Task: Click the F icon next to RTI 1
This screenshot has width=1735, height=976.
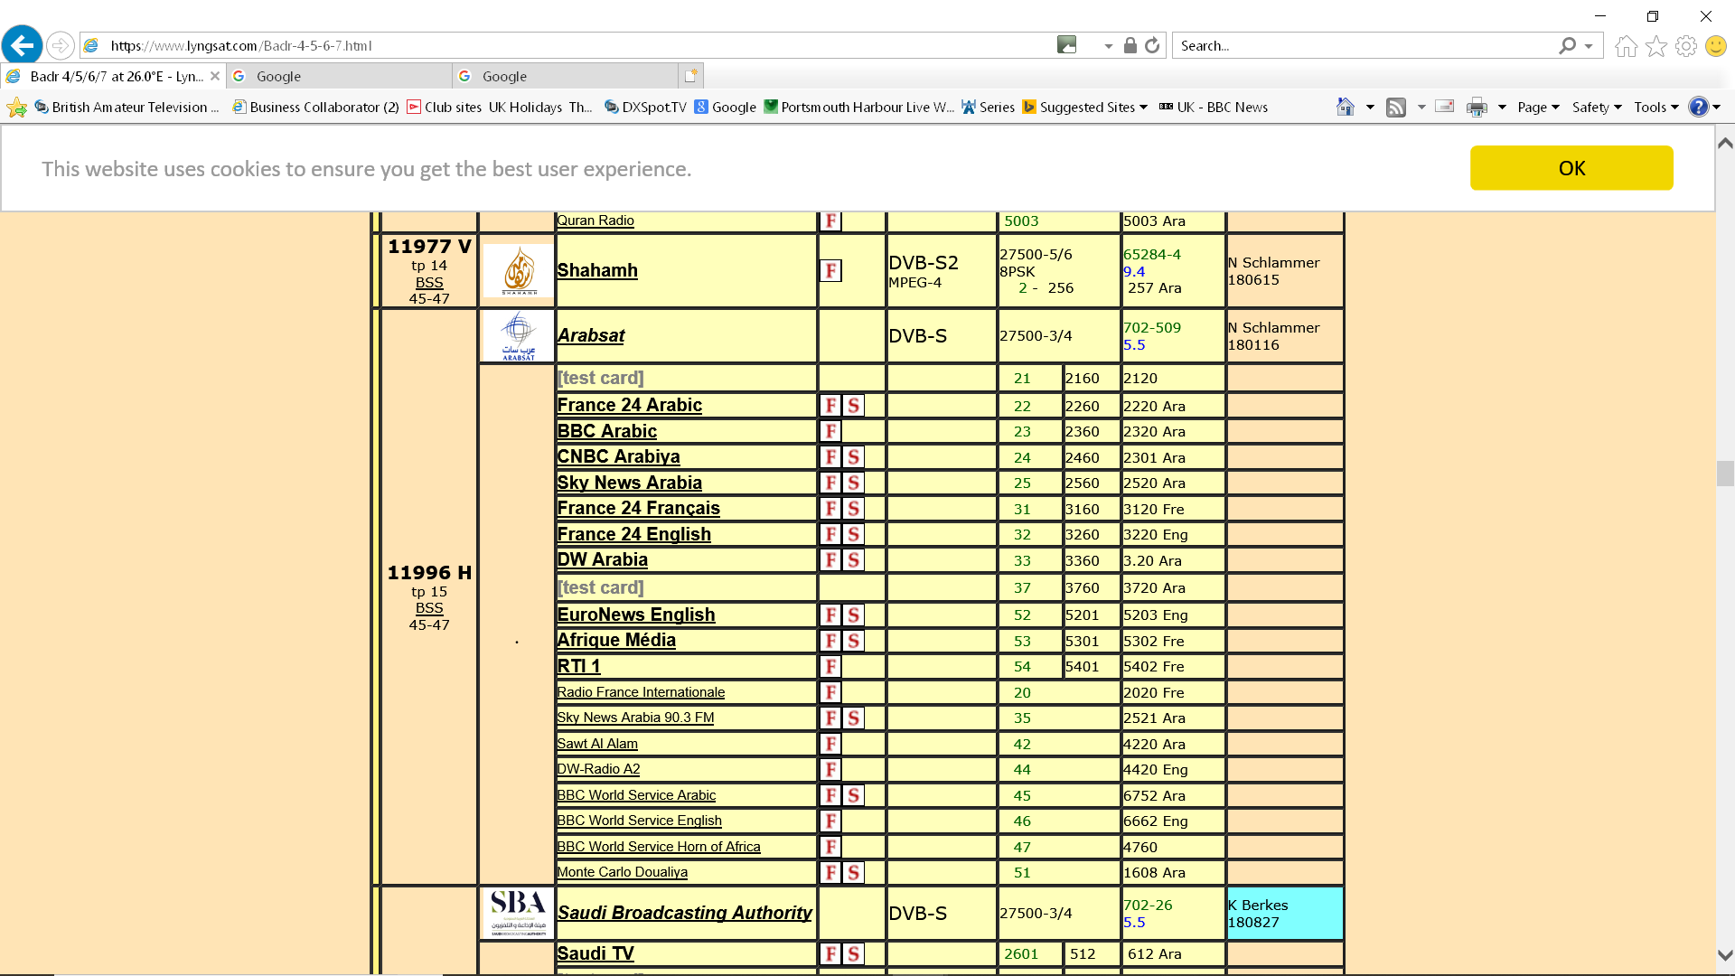Action: click(x=830, y=666)
